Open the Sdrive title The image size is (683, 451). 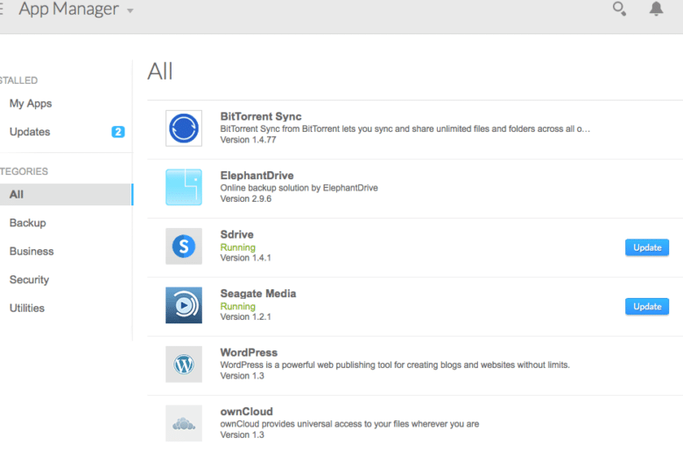236,234
